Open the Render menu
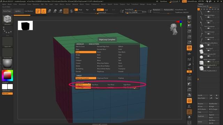 coord(103,4)
